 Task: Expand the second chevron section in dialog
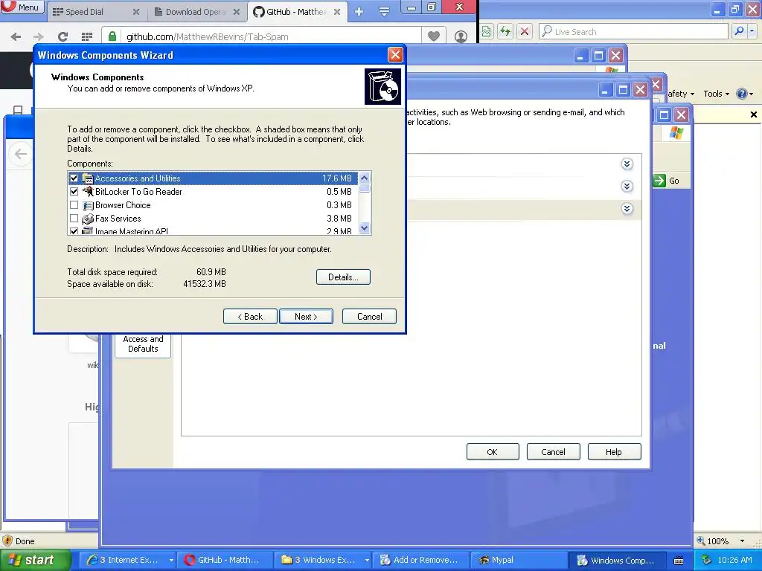627,187
